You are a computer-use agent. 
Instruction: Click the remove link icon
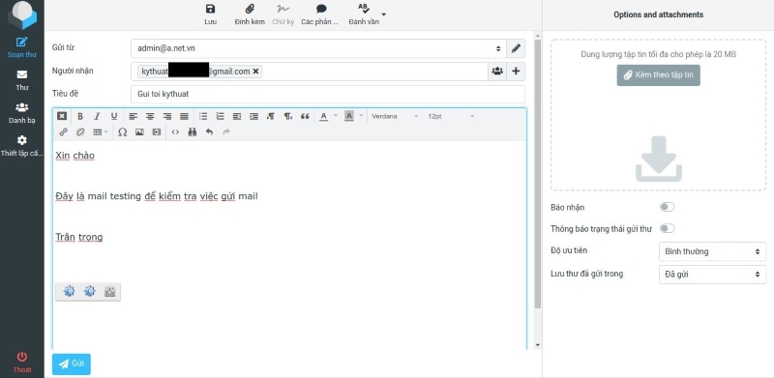[x=80, y=131]
